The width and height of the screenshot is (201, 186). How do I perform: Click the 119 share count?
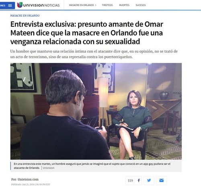pyautogui.click(x=130, y=180)
